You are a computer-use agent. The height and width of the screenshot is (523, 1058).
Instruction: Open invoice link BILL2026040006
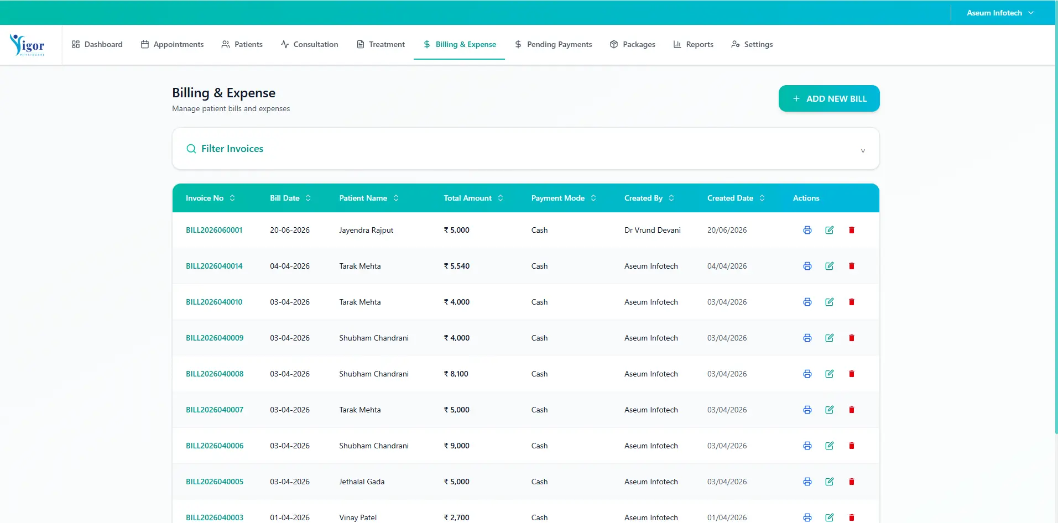click(215, 446)
